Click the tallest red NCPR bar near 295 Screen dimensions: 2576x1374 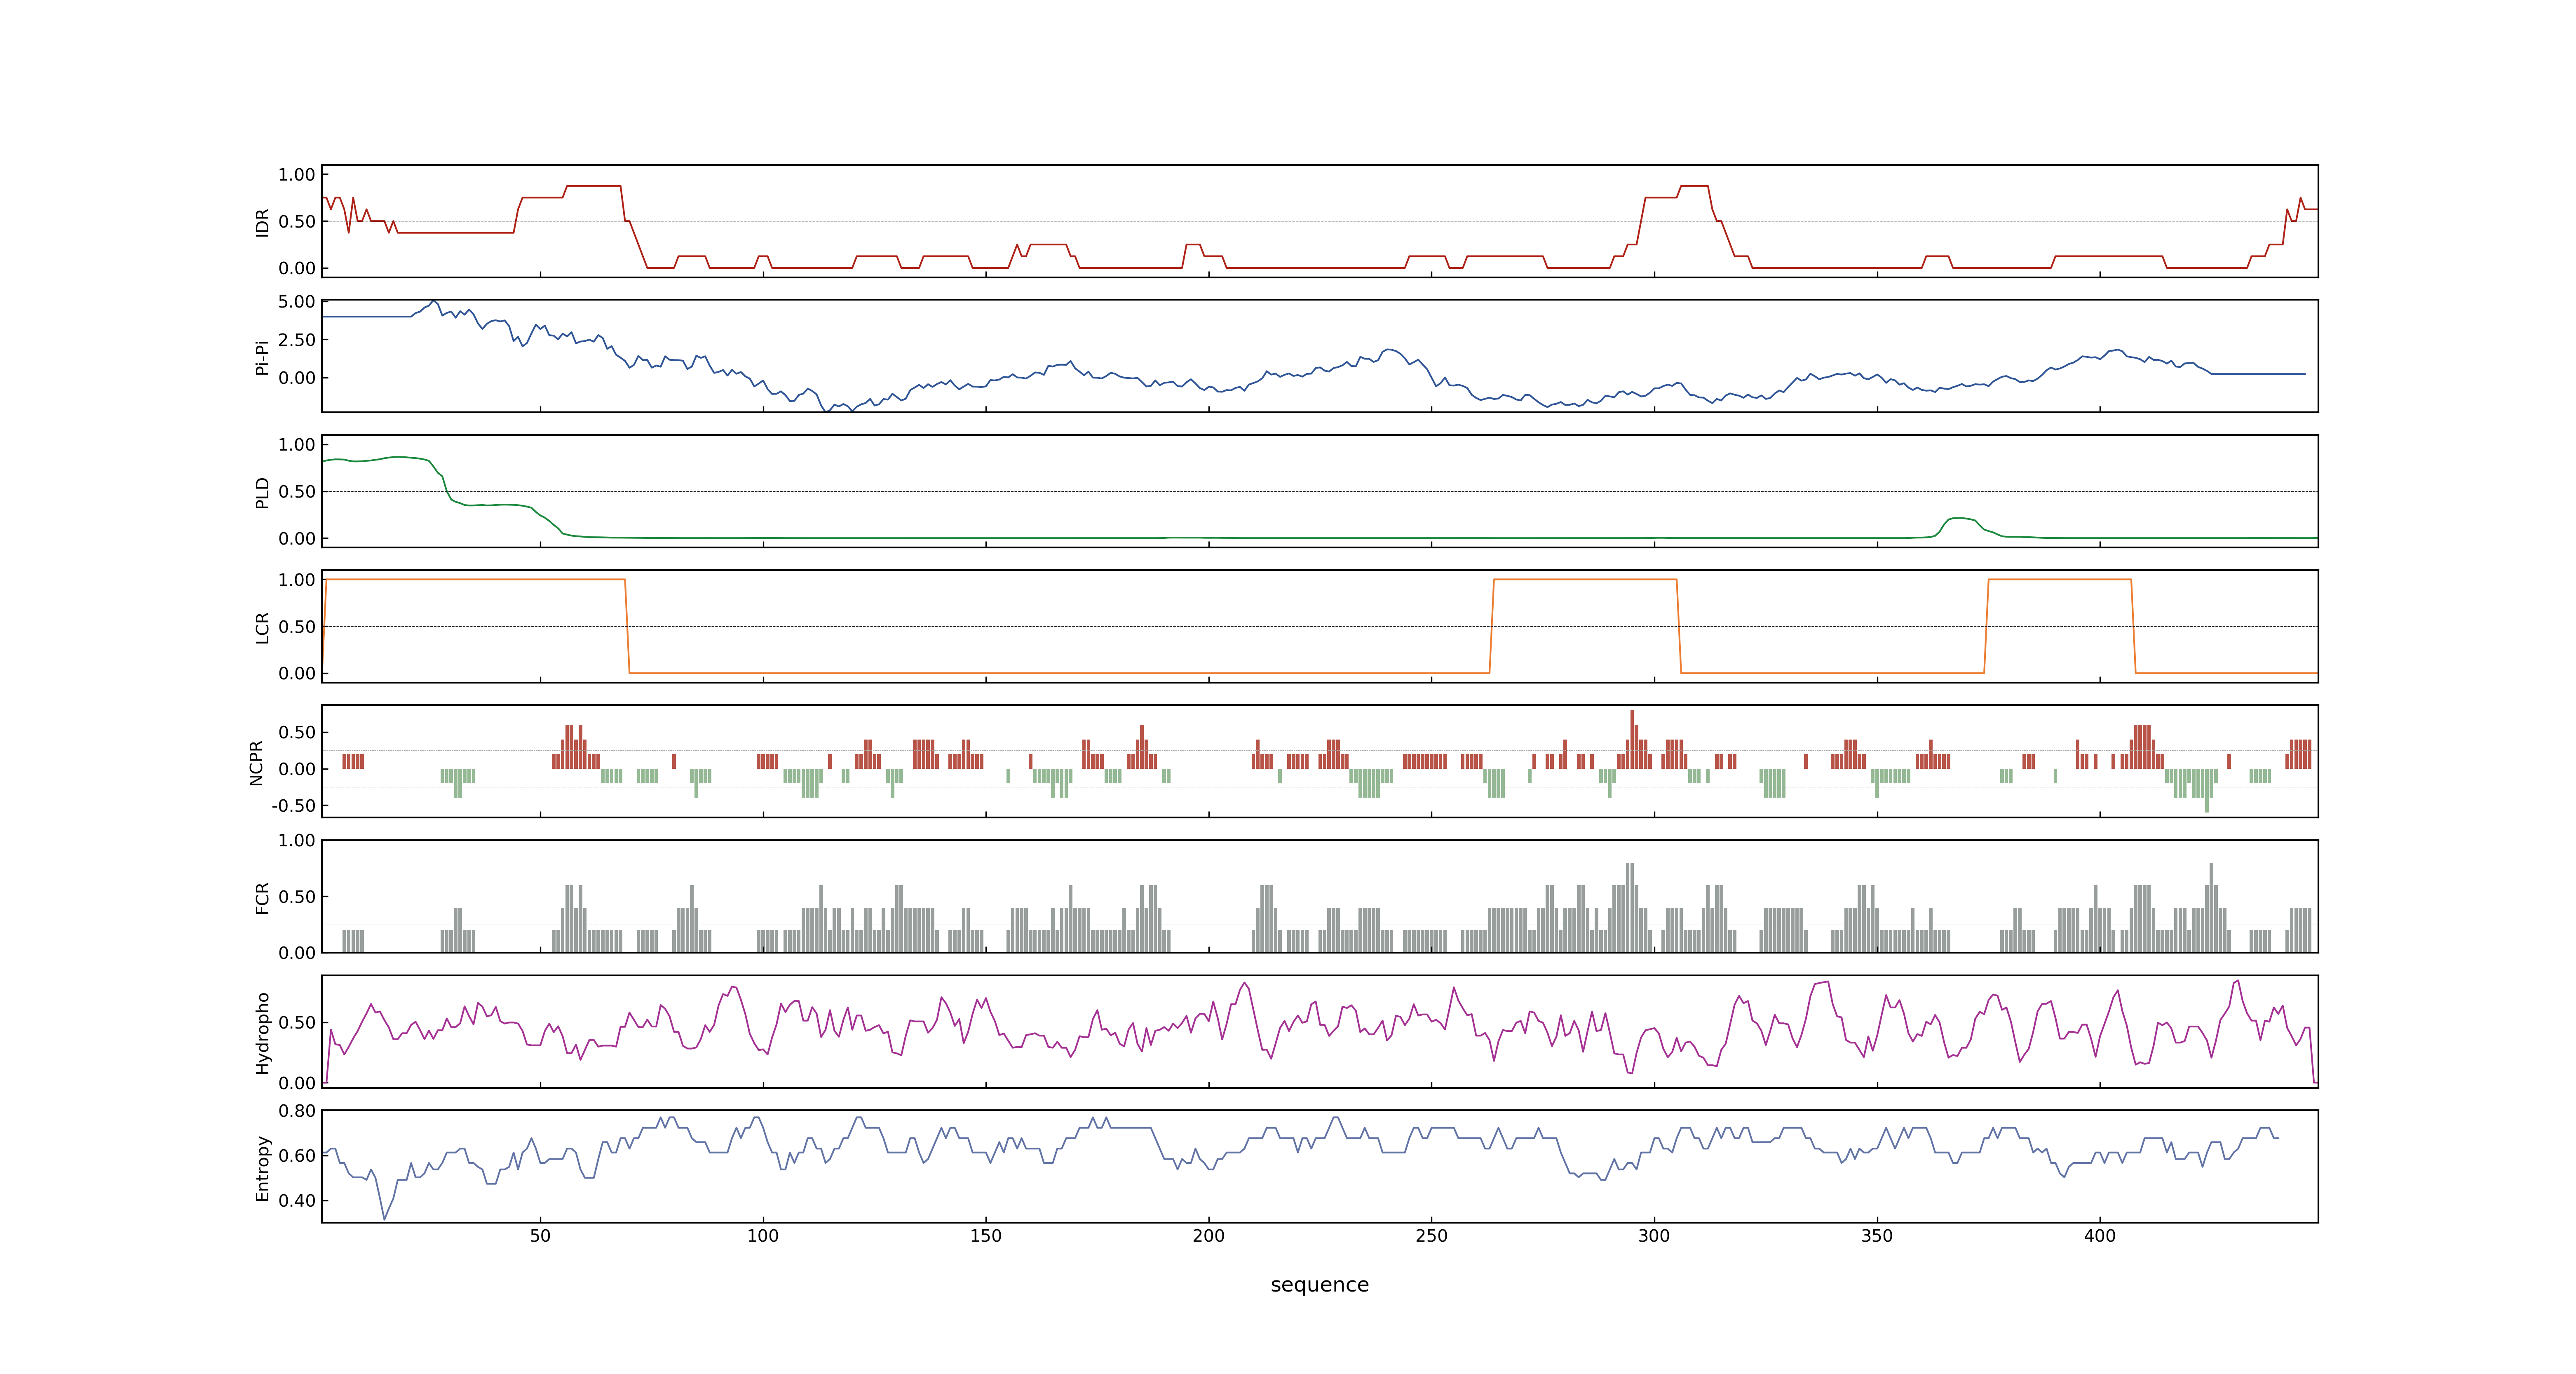coord(1632,739)
